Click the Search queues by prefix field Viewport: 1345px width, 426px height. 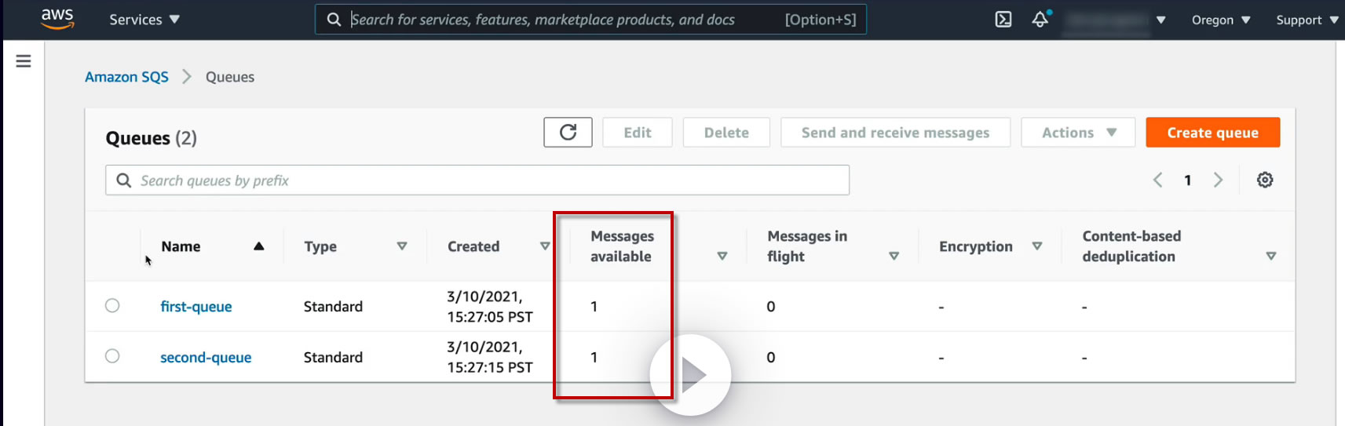477,180
